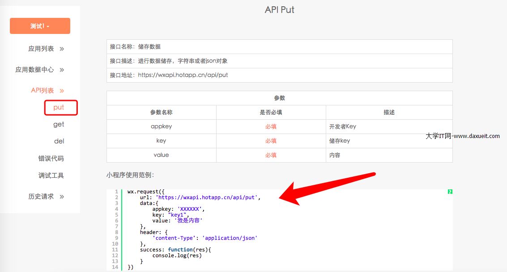
Task: Open the 应用列表 sidebar menu label
Action: [41, 49]
